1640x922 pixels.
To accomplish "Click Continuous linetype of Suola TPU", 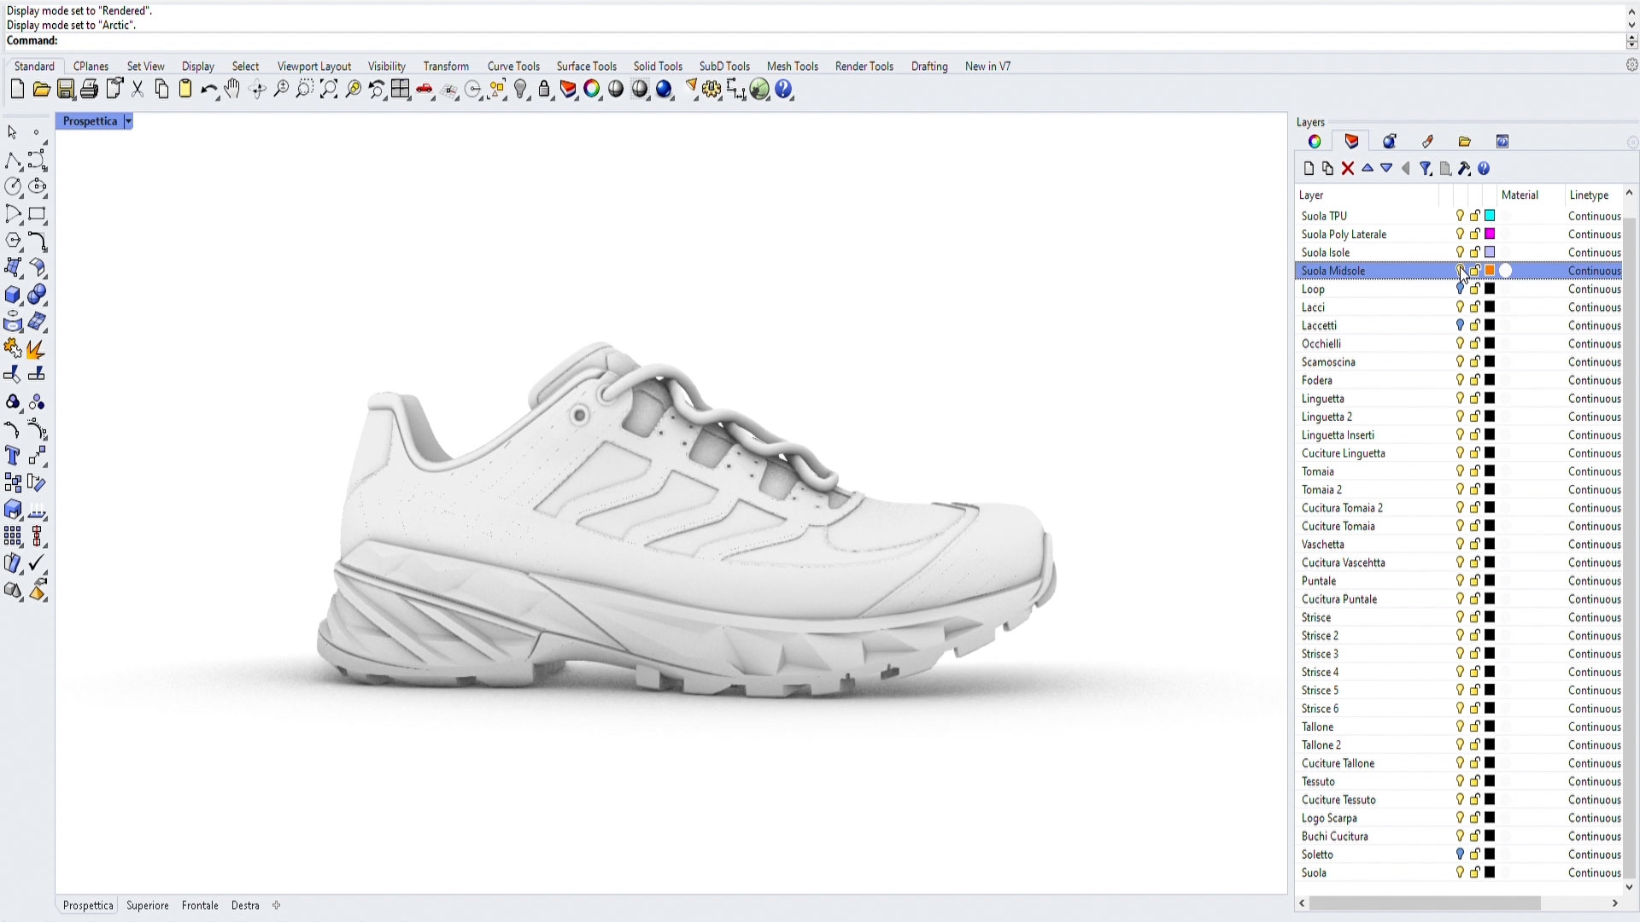I will click(1594, 216).
